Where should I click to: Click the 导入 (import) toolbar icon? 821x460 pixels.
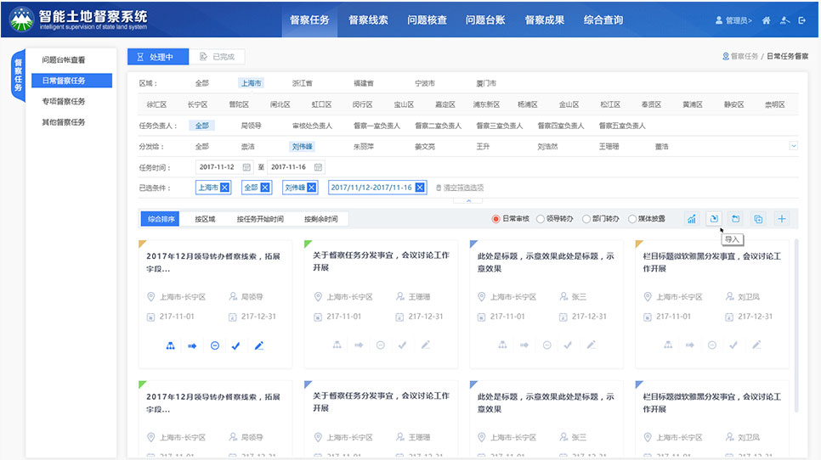point(715,219)
